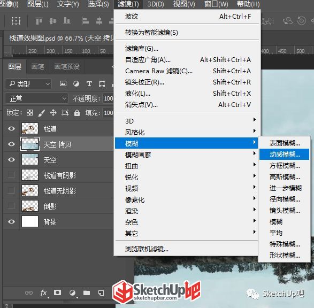Select 动感模糊 from the blur submenu
The image size is (314, 308).
(284, 155)
